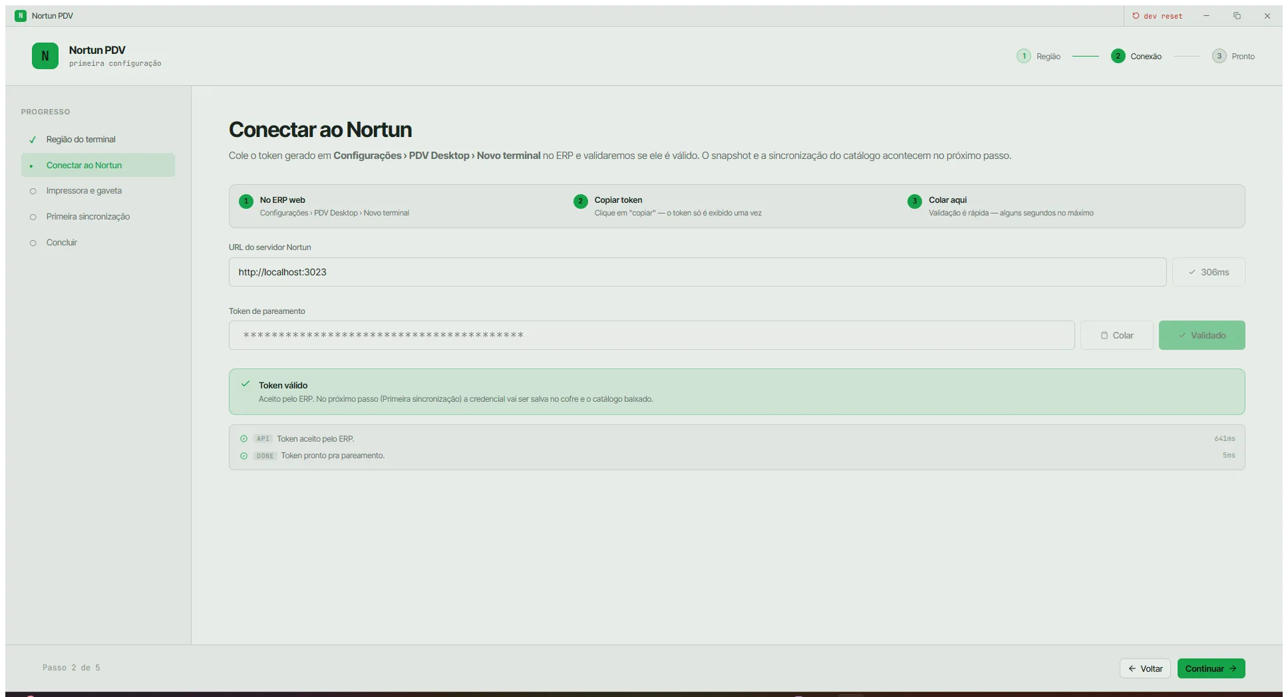The height and width of the screenshot is (697, 1288).
Task: Open Conectar ao Nortun in progress list
Action: [98, 165]
